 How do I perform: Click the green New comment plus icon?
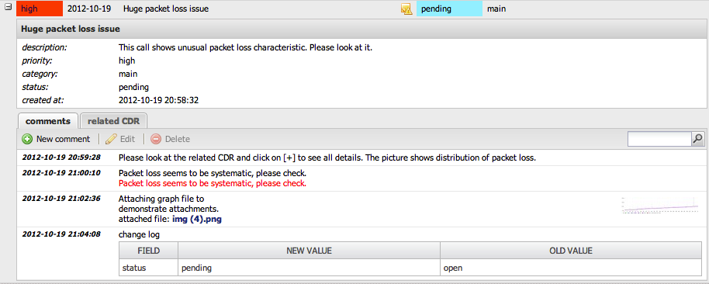coord(27,139)
